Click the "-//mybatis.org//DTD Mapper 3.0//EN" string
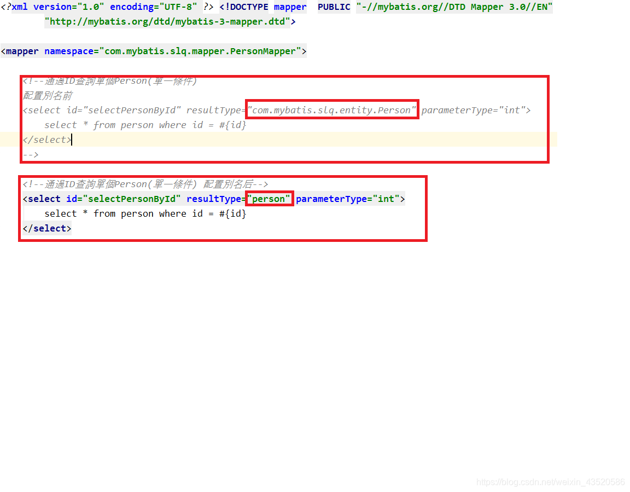Image resolution: width=630 pixels, height=492 pixels. coord(454,7)
